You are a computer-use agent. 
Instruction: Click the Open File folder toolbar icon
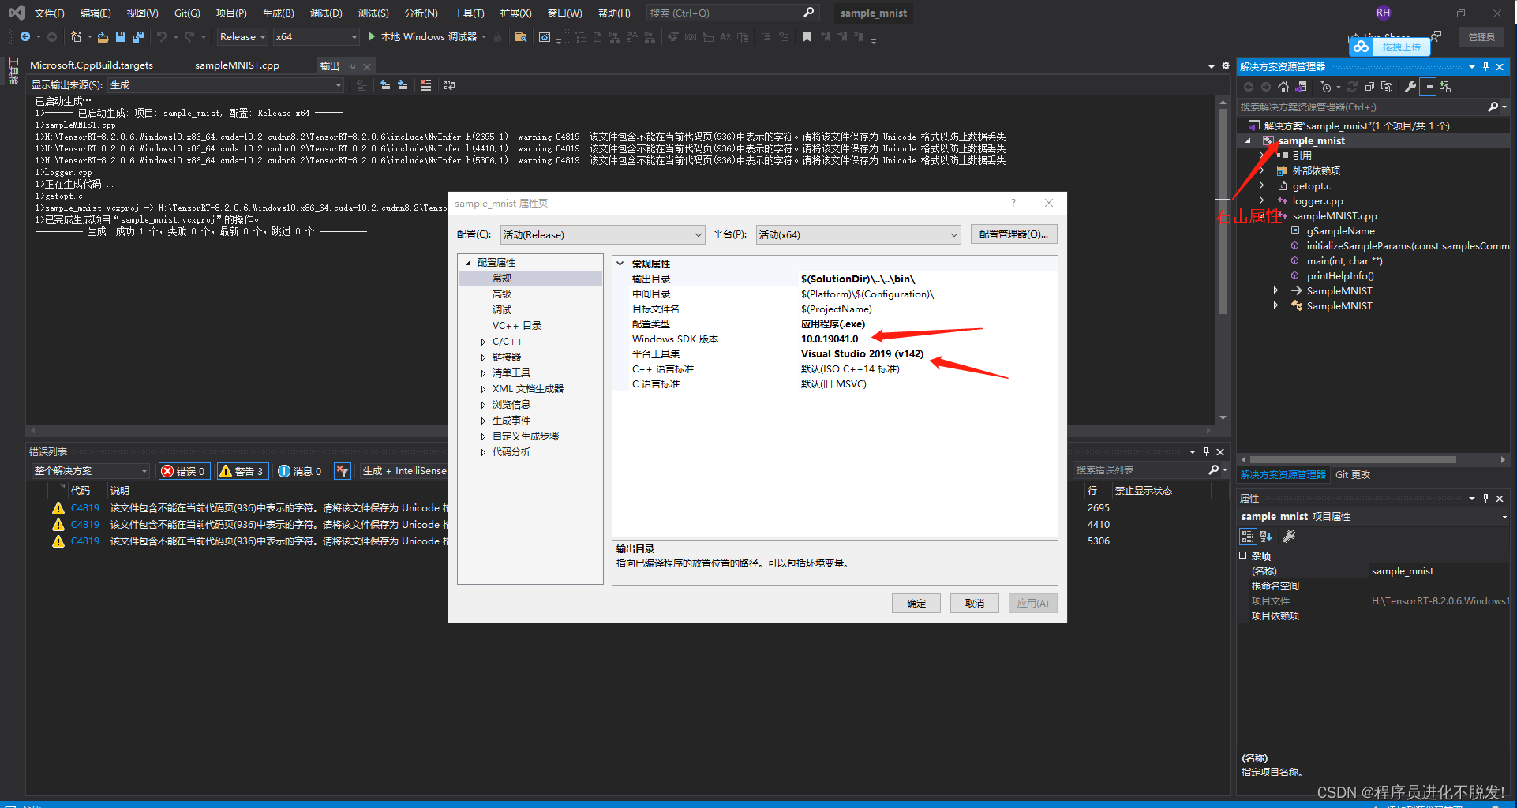point(103,37)
